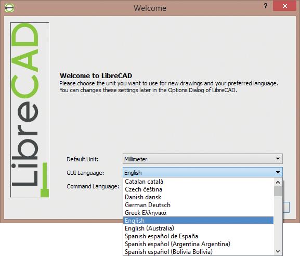Select German Deutsch language

click(199, 205)
